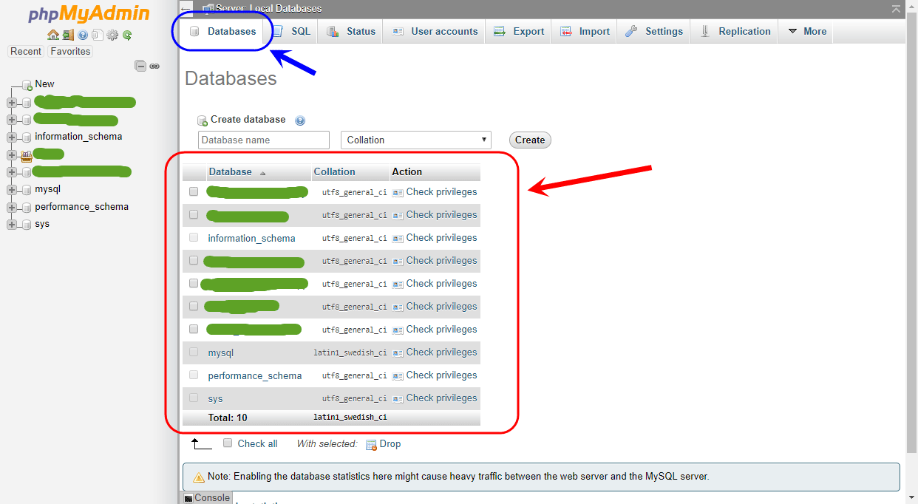Select New in navigation tree
The image size is (918, 504).
[44, 84]
